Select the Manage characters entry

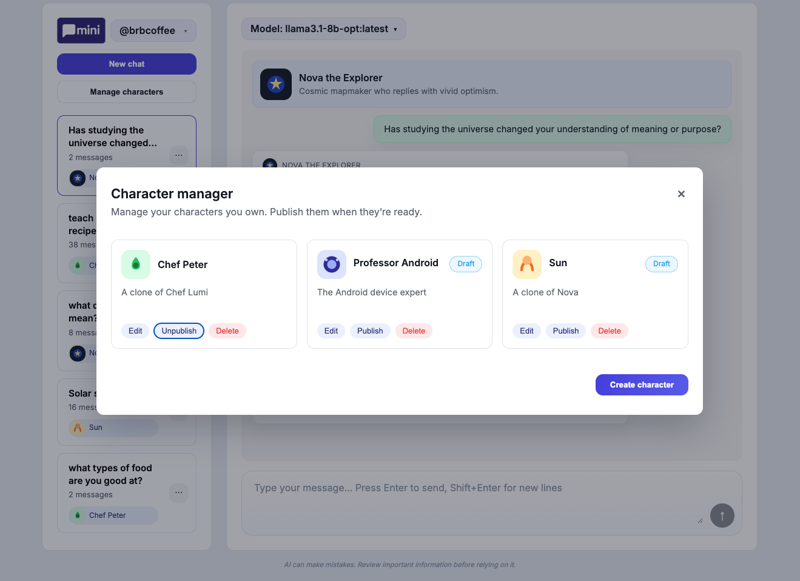pos(126,92)
